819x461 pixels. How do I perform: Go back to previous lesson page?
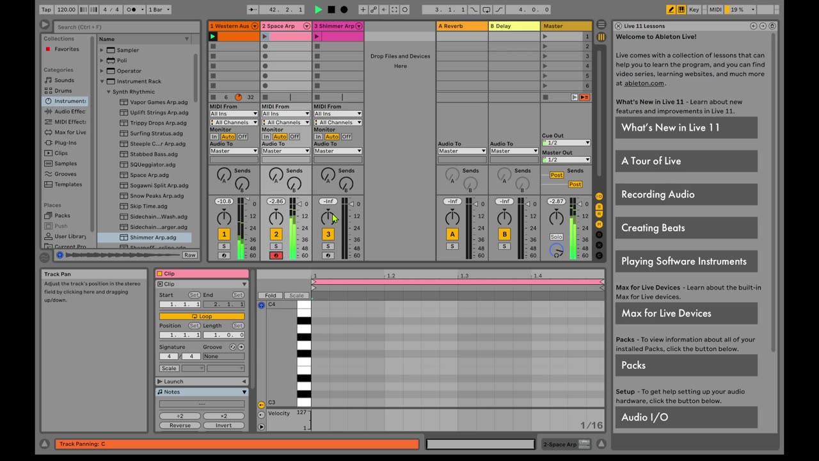click(x=753, y=26)
